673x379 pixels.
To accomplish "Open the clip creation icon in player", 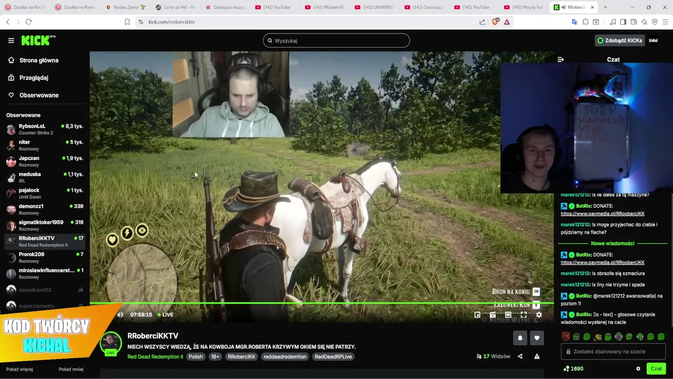I will pyautogui.click(x=493, y=315).
